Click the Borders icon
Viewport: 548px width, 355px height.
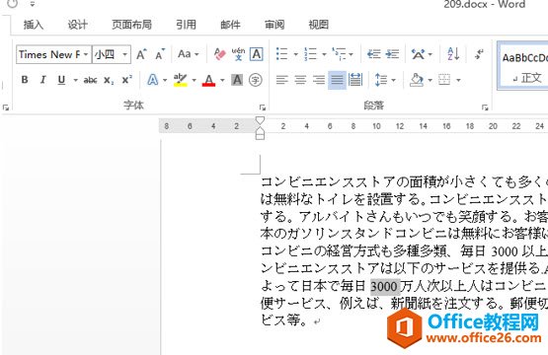click(444, 80)
